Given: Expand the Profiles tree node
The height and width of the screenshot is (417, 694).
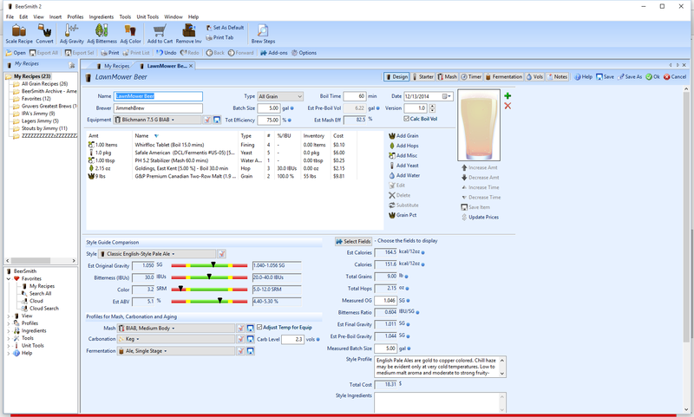Looking at the screenshot, I should [x=9, y=323].
